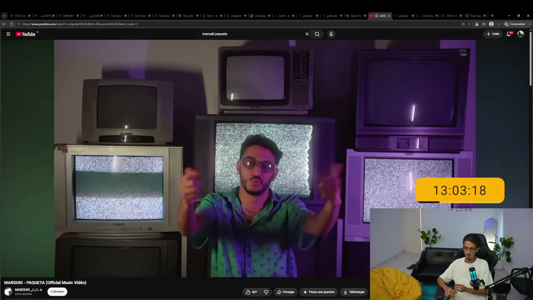This screenshot has height=300, width=533.
Task: Open the tab actions dropdown arrow
Action: tap(4, 16)
